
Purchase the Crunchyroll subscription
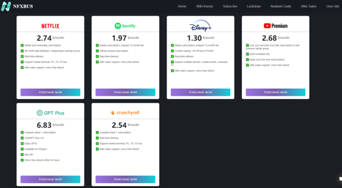[x=125, y=180]
